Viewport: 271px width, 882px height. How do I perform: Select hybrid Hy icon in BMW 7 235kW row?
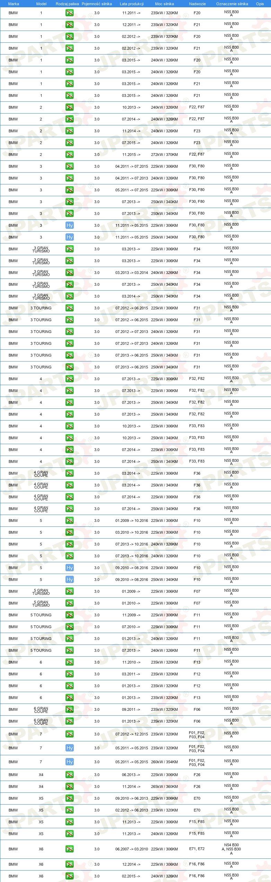(69, 748)
